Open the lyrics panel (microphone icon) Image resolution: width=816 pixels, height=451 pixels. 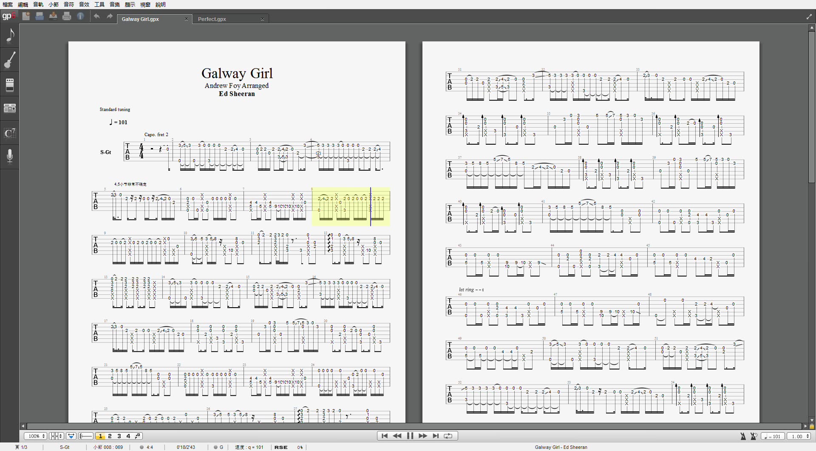pyautogui.click(x=10, y=157)
